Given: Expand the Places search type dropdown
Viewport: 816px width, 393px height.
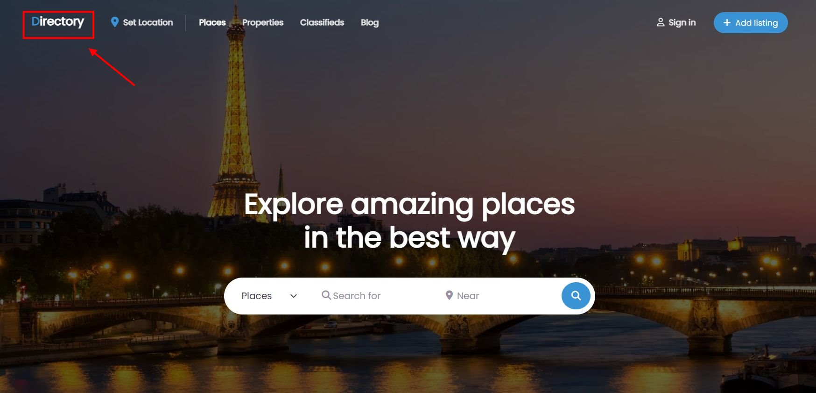Looking at the screenshot, I should point(269,296).
